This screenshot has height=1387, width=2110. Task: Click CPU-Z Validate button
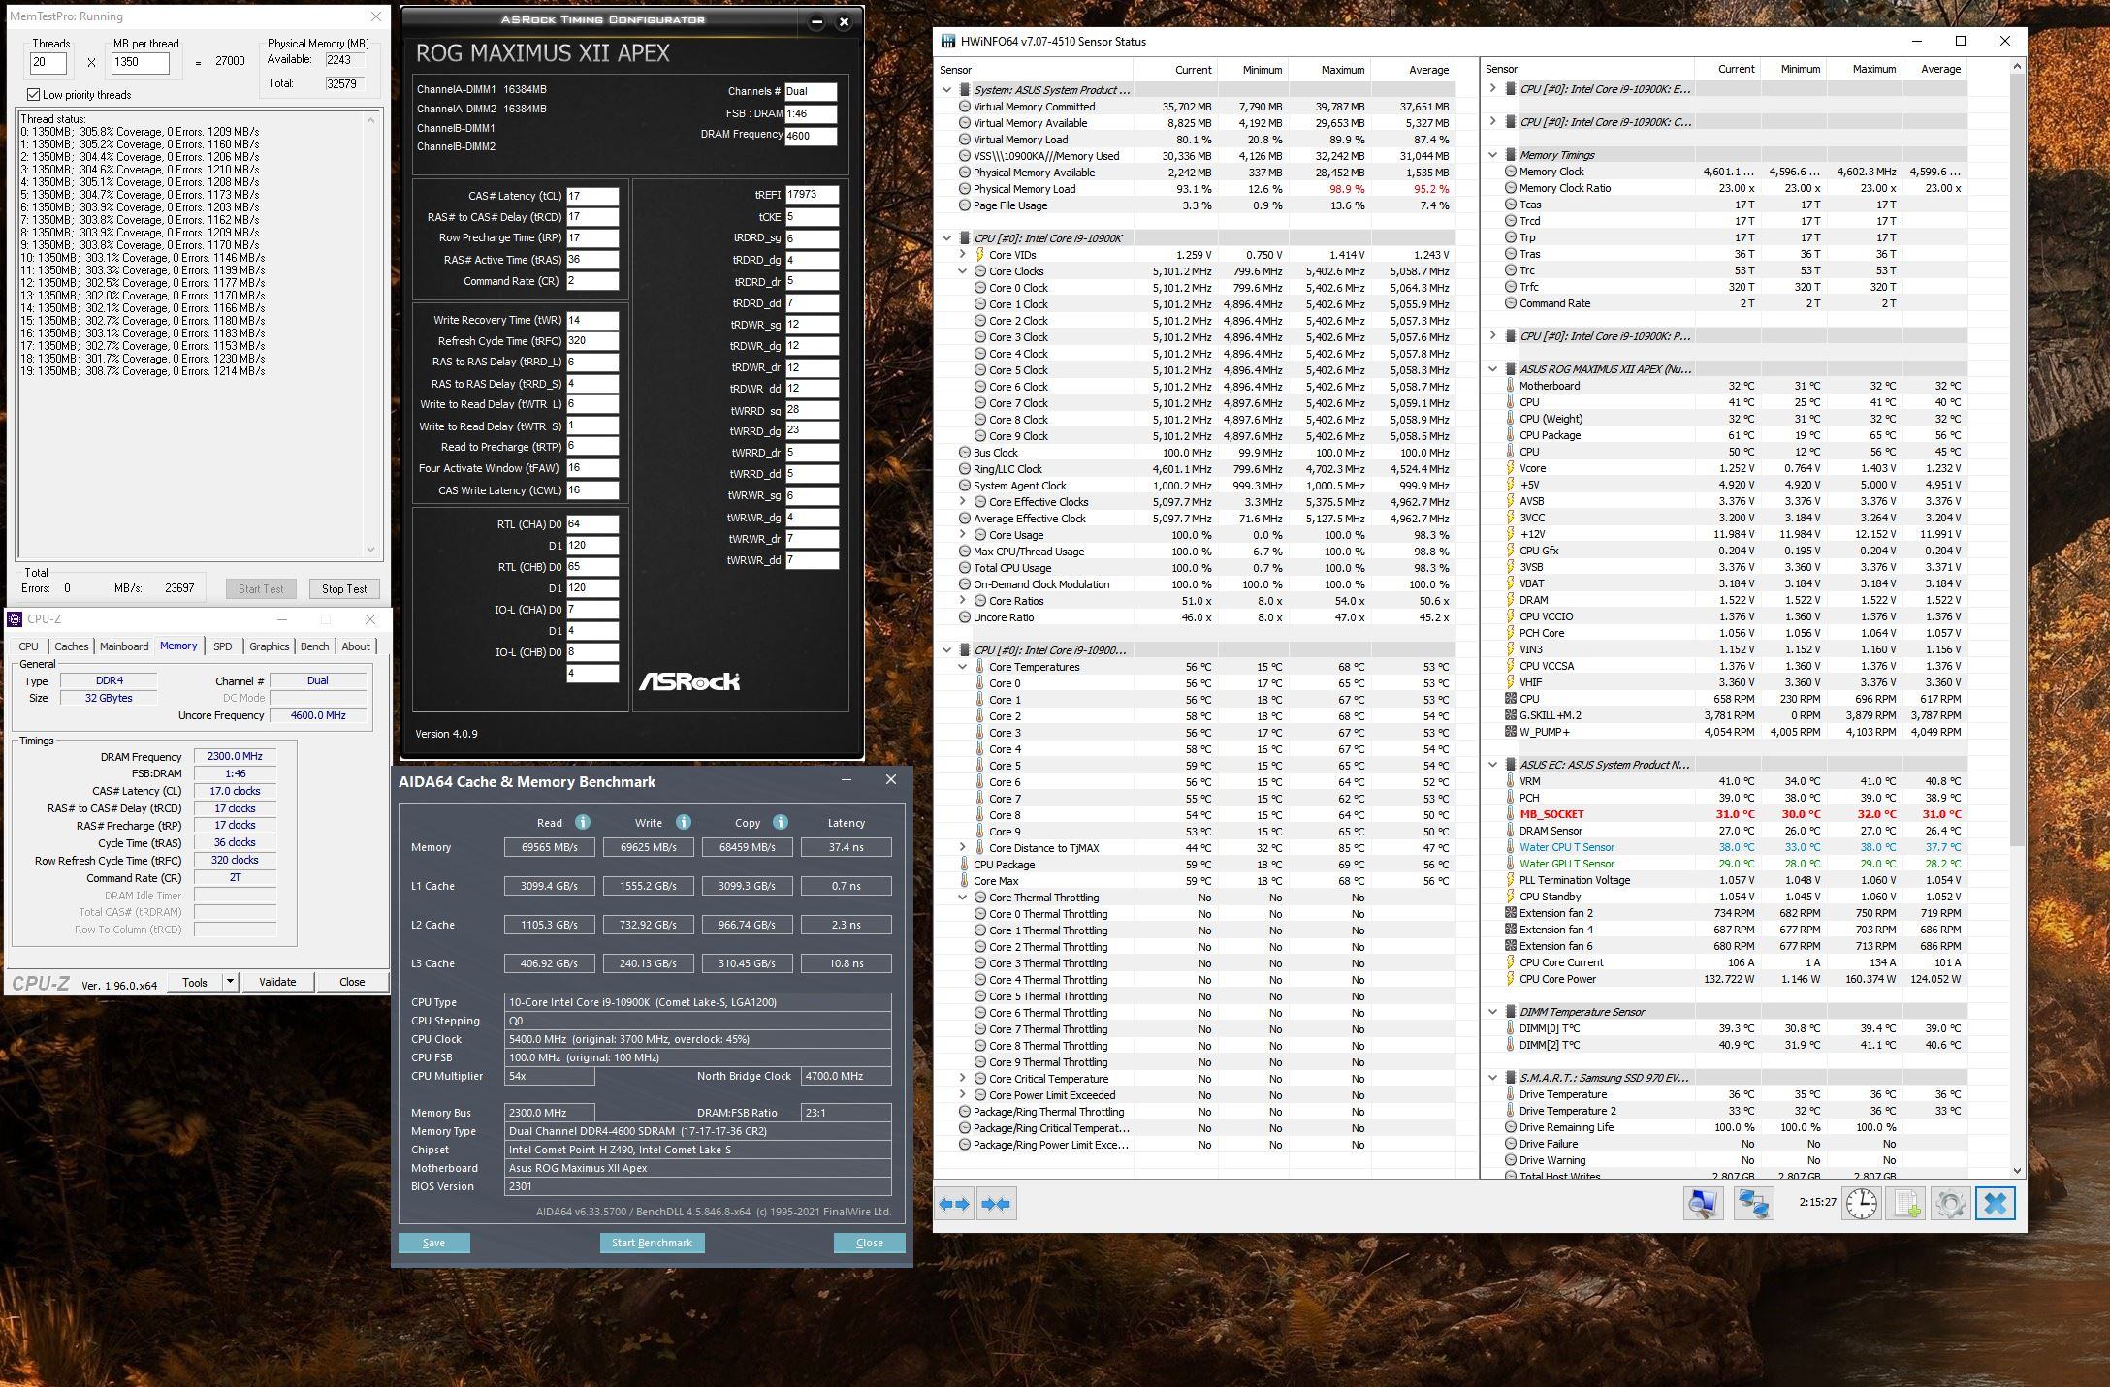pyautogui.click(x=277, y=982)
